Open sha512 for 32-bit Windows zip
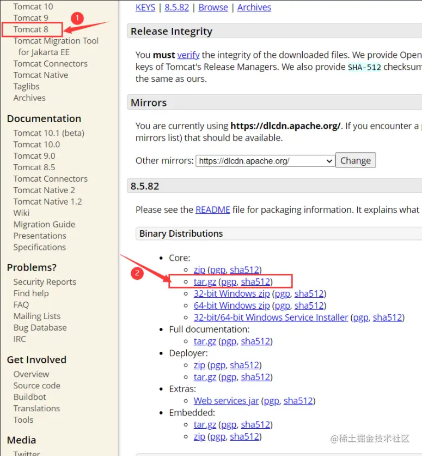 coord(309,293)
